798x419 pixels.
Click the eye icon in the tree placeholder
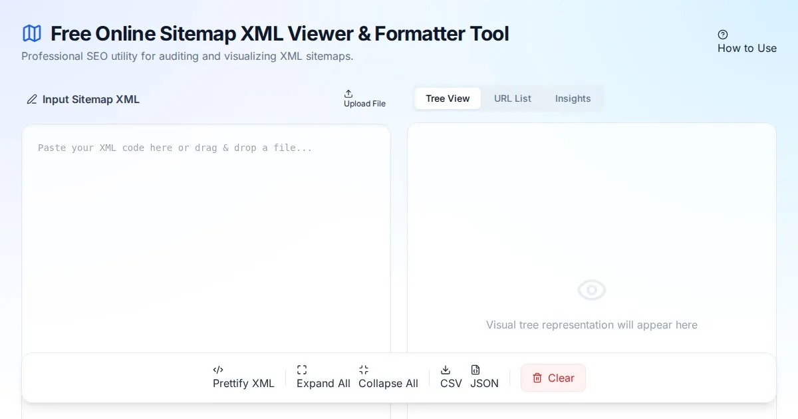pyautogui.click(x=592, y=290)
